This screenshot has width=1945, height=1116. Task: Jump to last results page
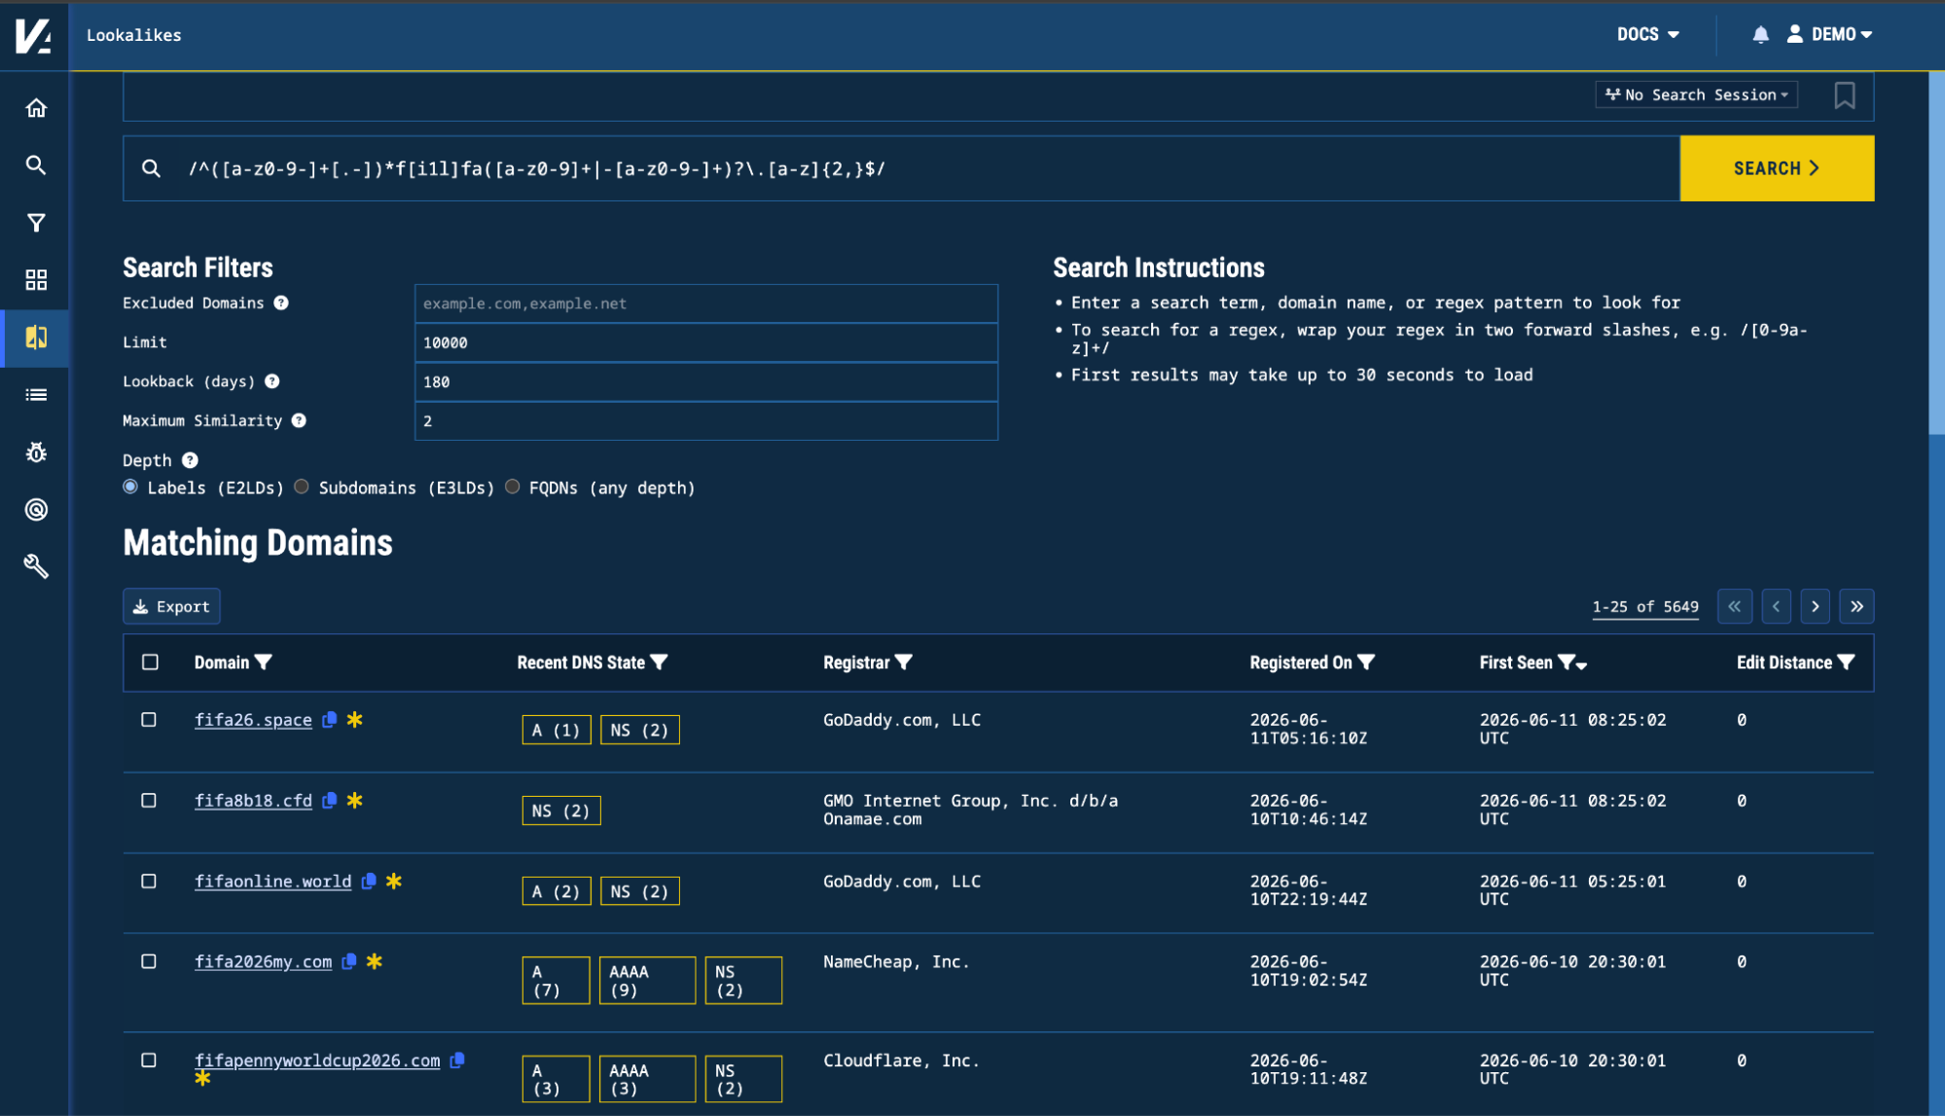tap(1856, 606)
